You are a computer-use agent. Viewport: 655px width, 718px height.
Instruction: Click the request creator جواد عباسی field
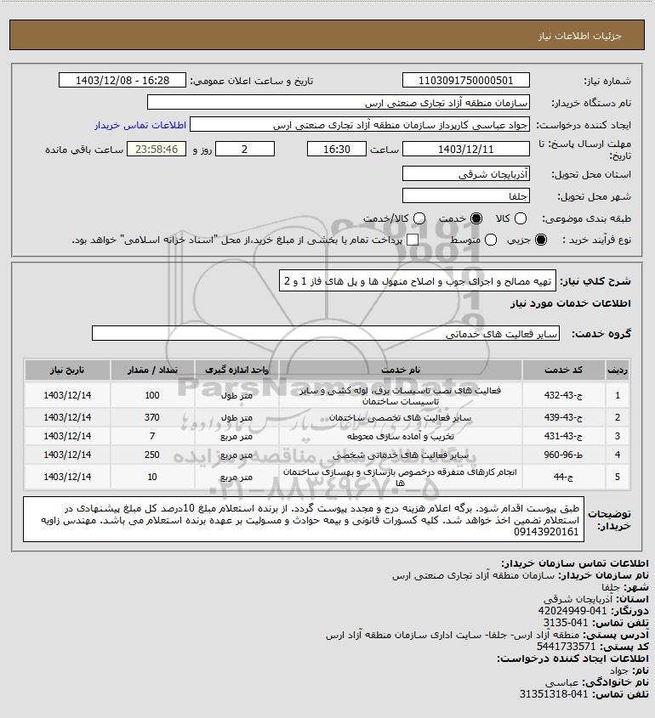(x=360, y=125)
